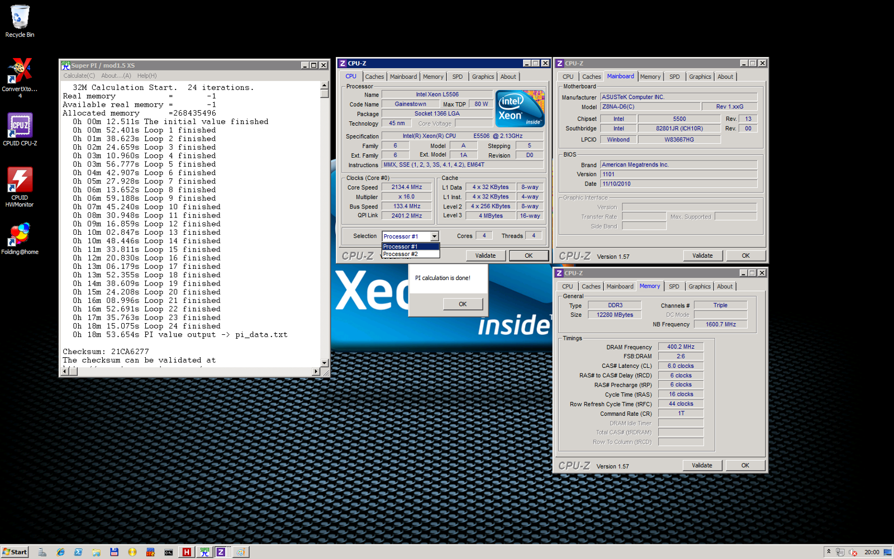The width and height of the screenshot is (894, 559).
Task: Click the floppy disk icon in the taskbar
Action: 114,552
